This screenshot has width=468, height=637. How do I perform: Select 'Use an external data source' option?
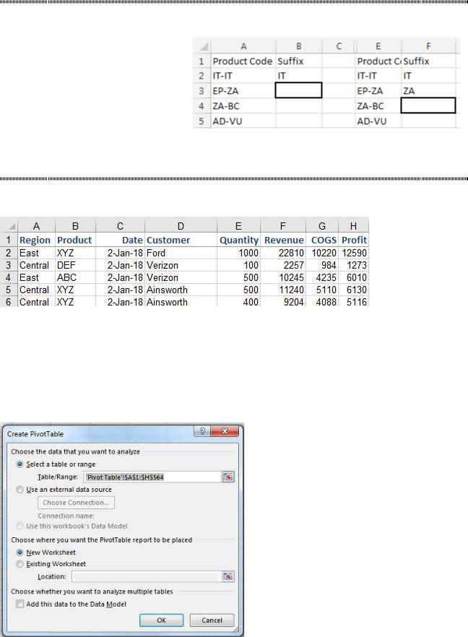tap(20, 490)
